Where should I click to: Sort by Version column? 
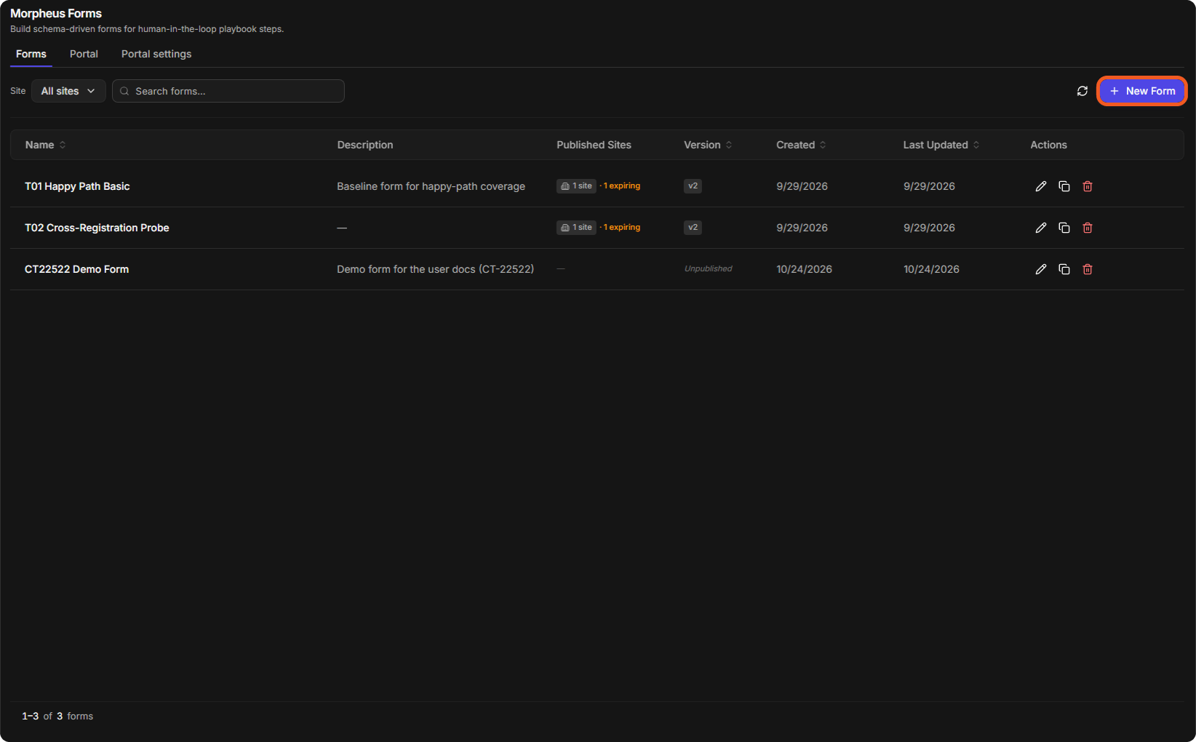(708, 145)
